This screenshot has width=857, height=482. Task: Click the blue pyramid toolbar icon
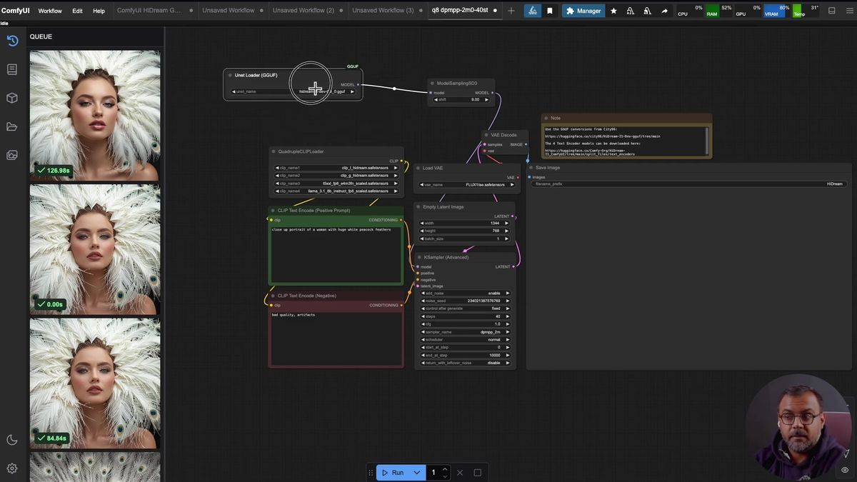pyautogui.click(x=533, y=11)
